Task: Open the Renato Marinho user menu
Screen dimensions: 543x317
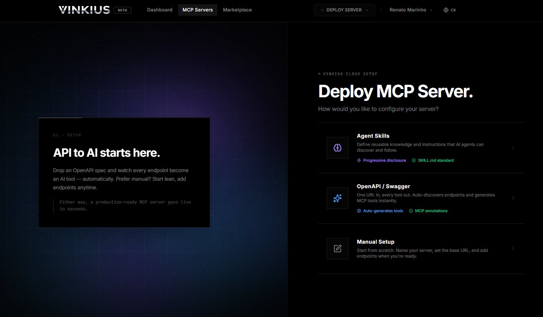Action: coord(411,10)
